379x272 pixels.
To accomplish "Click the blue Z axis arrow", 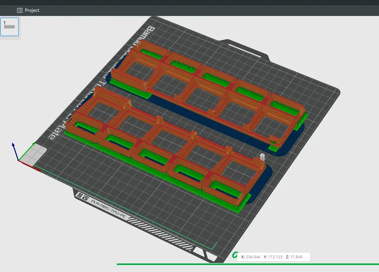I will pos(15,151).
